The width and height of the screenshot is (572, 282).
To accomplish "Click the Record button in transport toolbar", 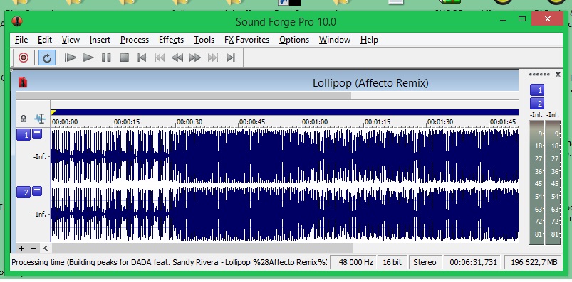I will tap(24, 58).
